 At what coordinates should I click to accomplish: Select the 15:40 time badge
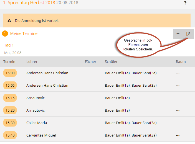10,135
